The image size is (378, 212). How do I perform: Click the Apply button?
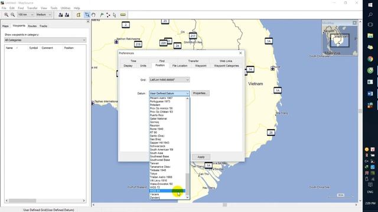click(201, 157)
